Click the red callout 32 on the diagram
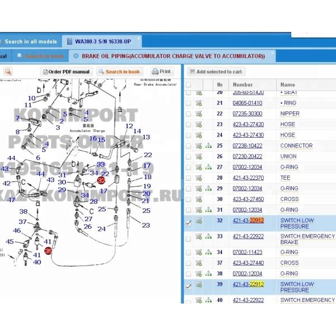Viewport: 336px width, 336px height. point(101,180)
